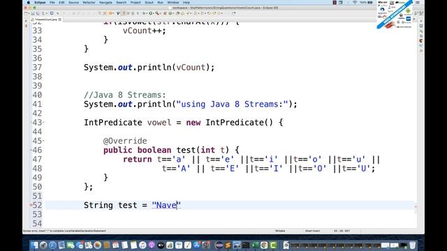The height and width of the screenshot is (251, 447).
Task: Open Terminal from the dock
Action: click(x=245, y=245)
